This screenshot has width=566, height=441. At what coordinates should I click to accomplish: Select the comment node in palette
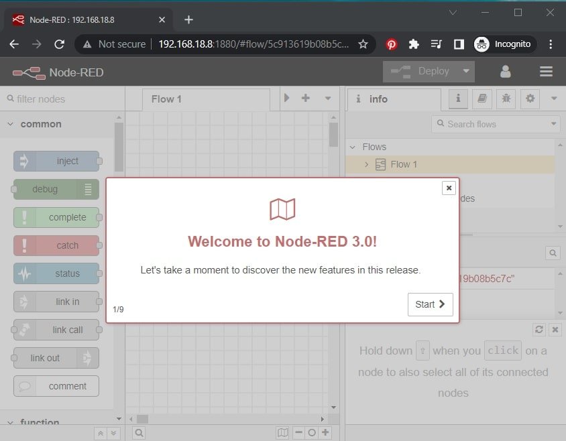coord(56,386)
